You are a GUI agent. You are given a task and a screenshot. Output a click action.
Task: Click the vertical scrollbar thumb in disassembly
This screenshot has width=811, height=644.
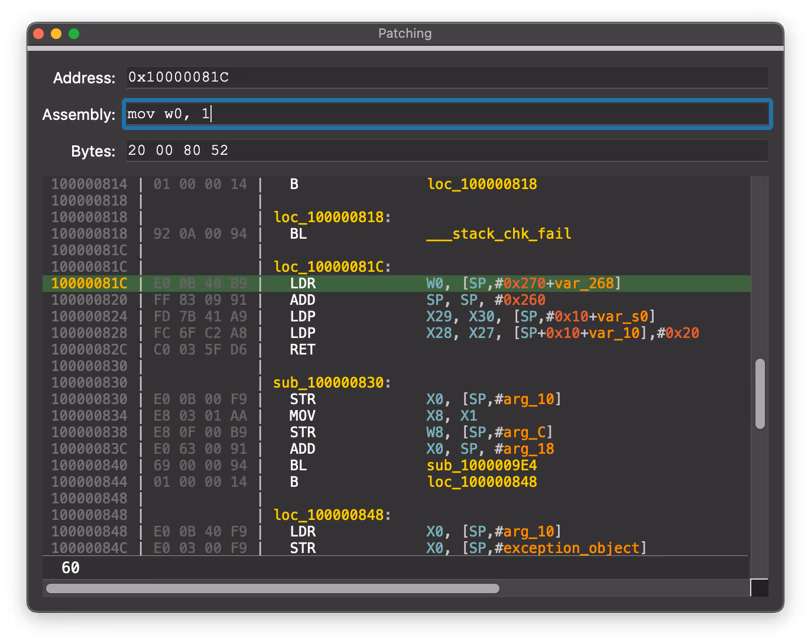[x=760, y=393]
